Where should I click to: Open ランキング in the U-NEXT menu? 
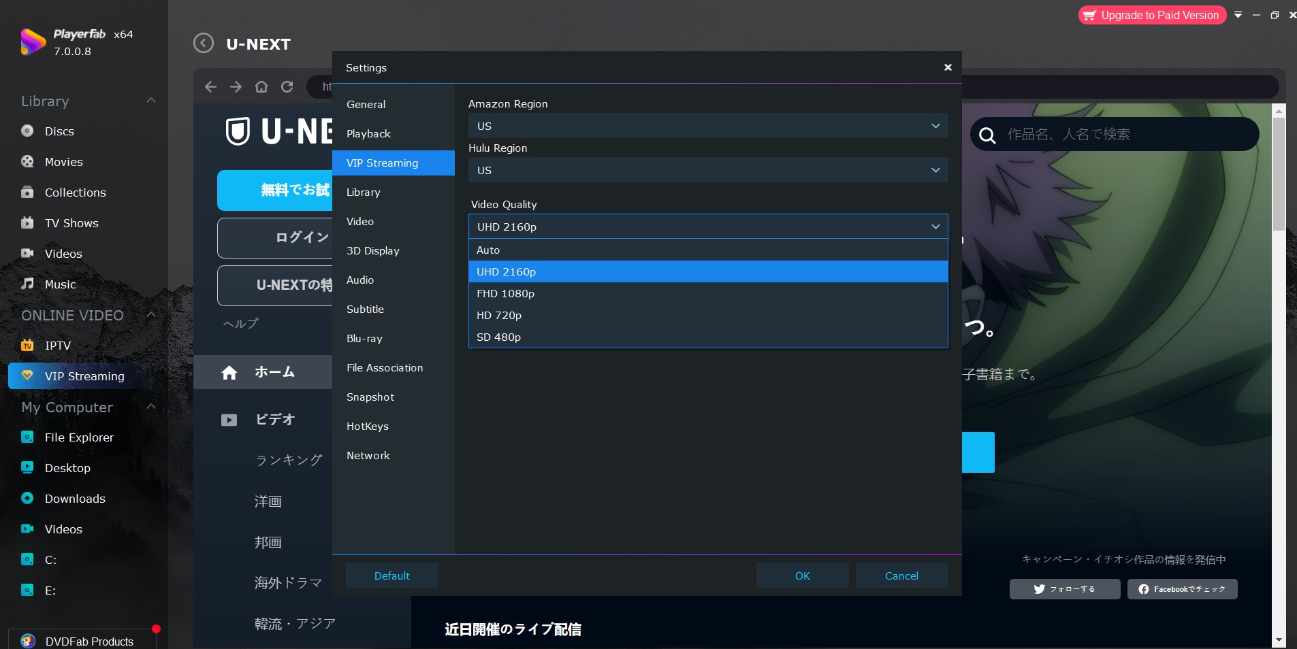coord(289,460)
